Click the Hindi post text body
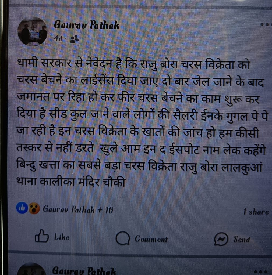This screenshot has height=275, width=272. [x=142, y=123]
